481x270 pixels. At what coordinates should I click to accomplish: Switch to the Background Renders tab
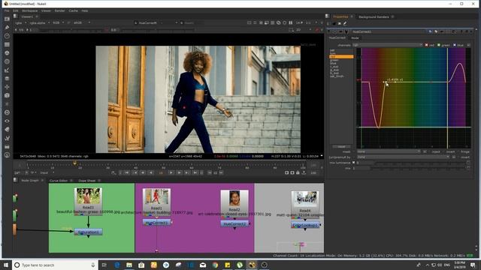point(374,16)
